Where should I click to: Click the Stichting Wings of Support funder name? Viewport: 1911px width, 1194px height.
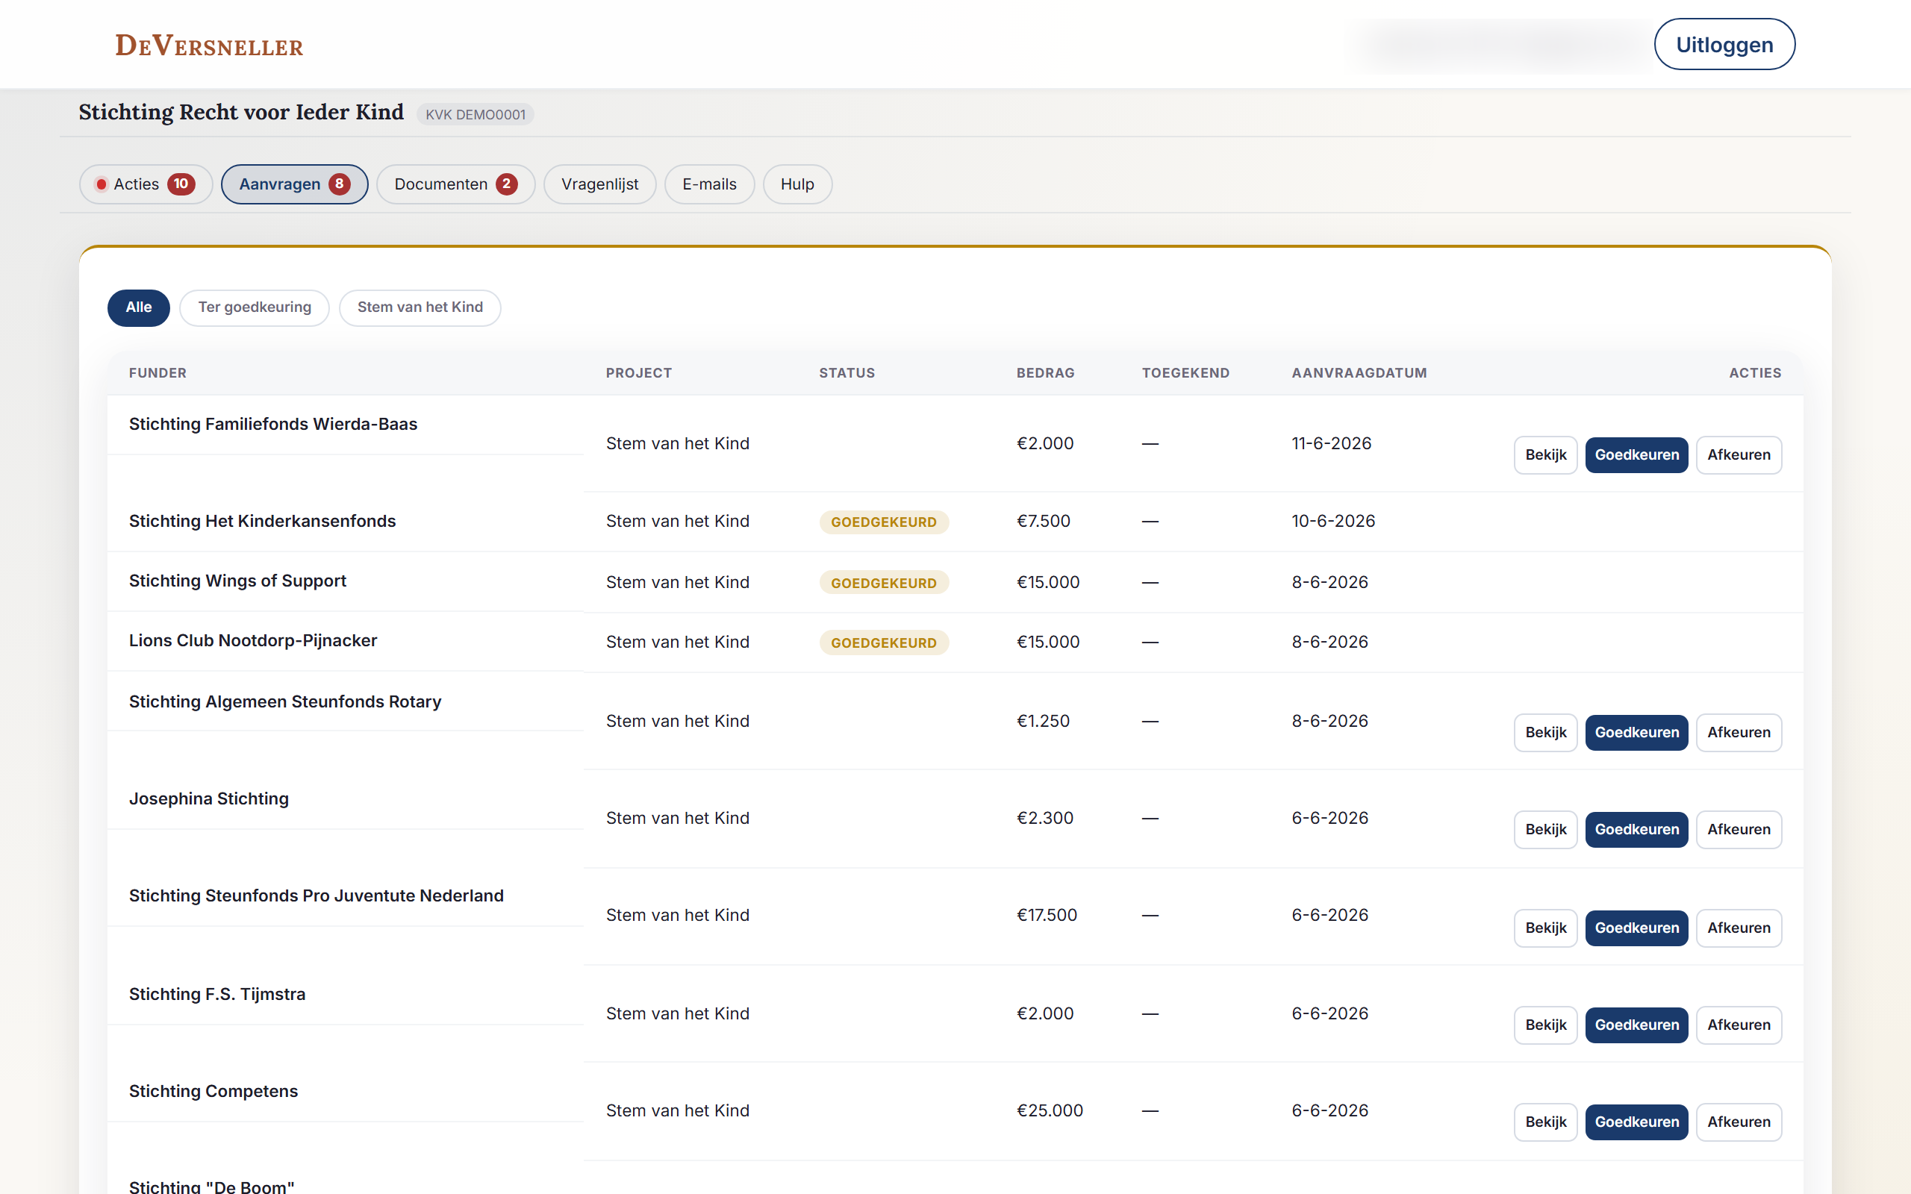237,581
